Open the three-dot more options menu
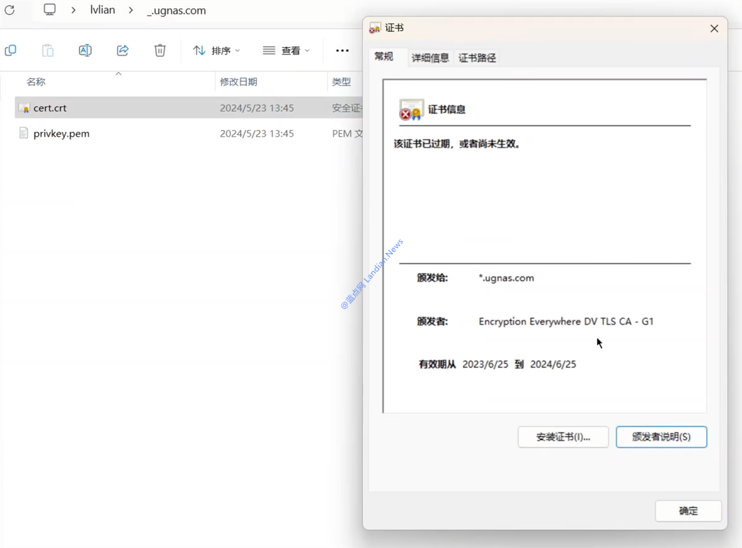This screenshot has height=548, width=742. tap(343, 50)
